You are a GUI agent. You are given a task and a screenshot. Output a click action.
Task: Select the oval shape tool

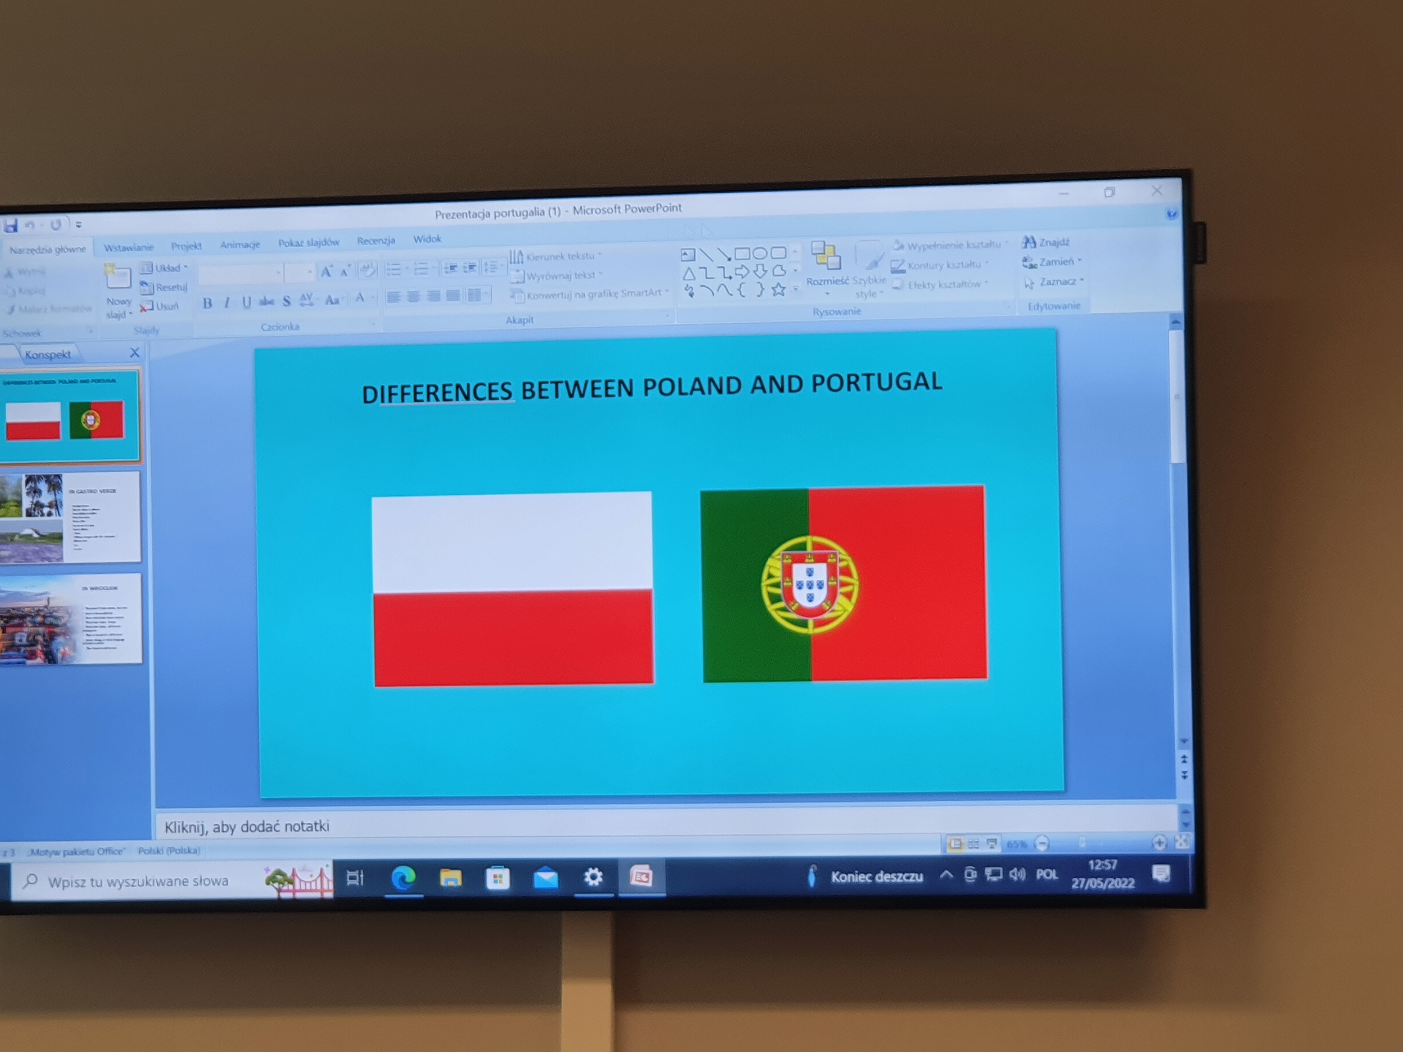pos(759,254)
